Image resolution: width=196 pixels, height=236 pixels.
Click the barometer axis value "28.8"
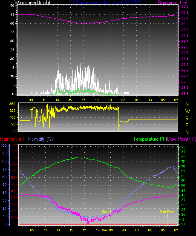[185, 94]
